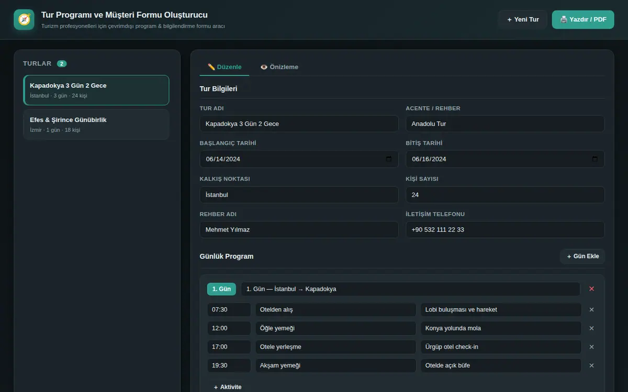Click the 1. Gün day badge
The height and width of the screenshot is (392, 628).
(221, 289)
